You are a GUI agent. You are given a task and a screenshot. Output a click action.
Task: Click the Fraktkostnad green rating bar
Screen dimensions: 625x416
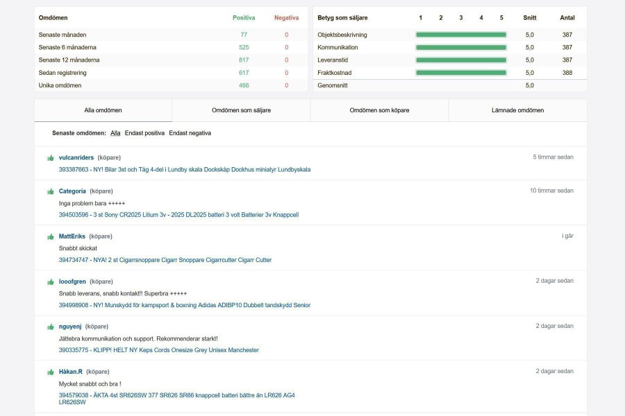pos(460,73)
